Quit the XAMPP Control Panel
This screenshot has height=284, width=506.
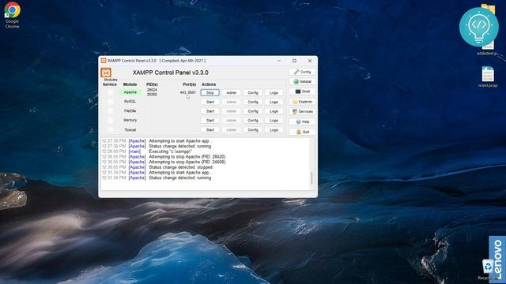(302, 132)
